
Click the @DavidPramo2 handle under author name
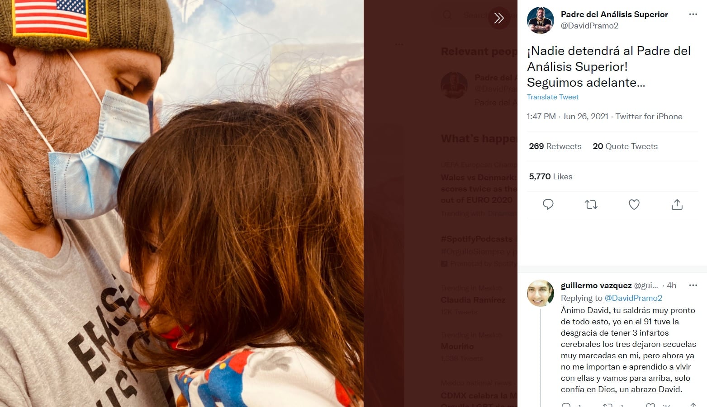tap(589, 26)
